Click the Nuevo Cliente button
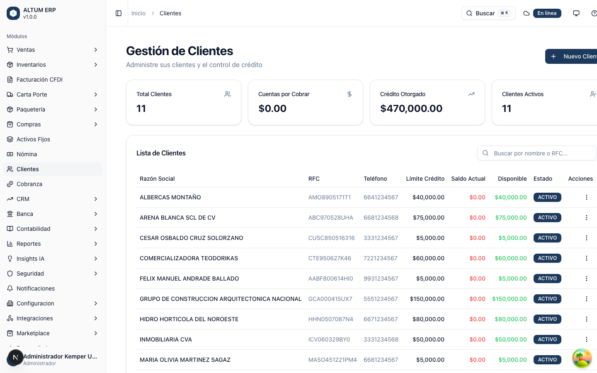597x373 pixels. point(571,56)
